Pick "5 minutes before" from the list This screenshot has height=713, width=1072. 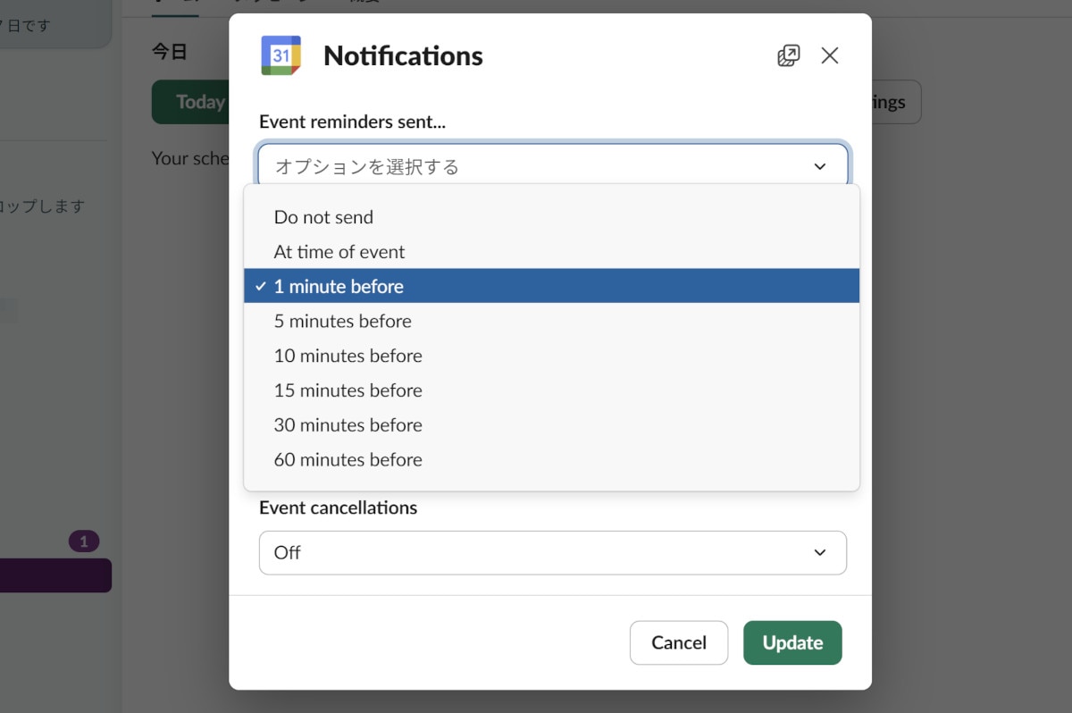click(343, 322)
